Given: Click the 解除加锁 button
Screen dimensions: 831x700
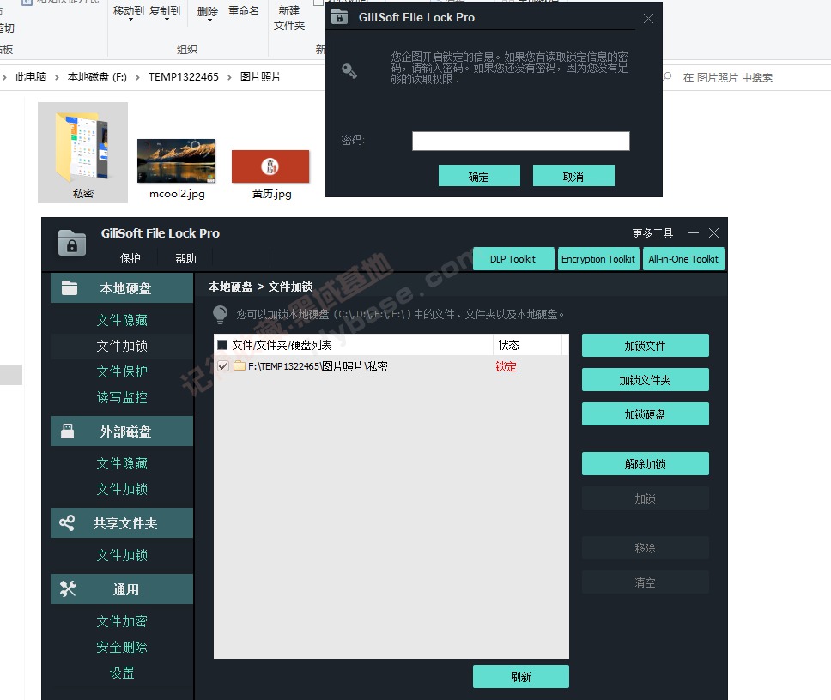Looking at the screenshot, I should tap(645, 464).
